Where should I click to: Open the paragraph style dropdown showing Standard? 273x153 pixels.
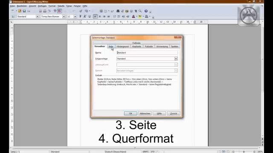click(x=37, y=17)
